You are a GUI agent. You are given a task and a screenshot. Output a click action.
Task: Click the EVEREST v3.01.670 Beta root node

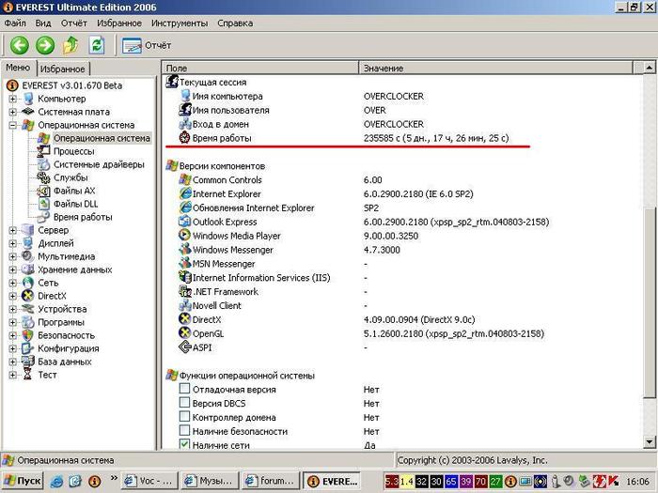71,85
